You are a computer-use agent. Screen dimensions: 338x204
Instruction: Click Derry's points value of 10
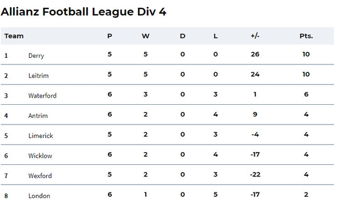point(306,54)
